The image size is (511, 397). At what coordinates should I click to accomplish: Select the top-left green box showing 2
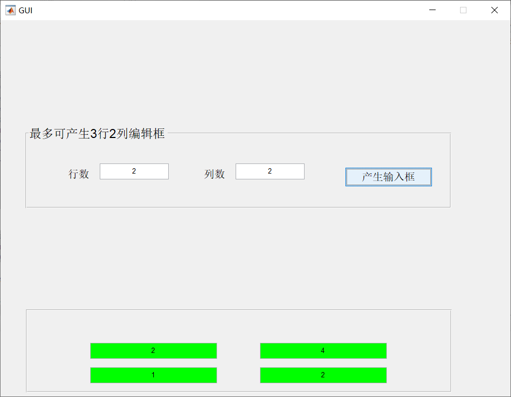point(153,351)
